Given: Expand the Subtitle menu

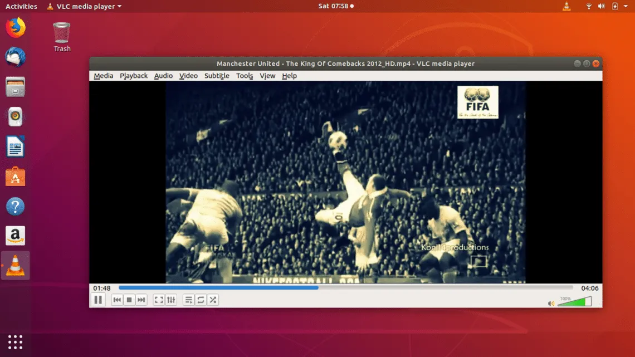Looking at the screenshot, I should coord(217,76).
